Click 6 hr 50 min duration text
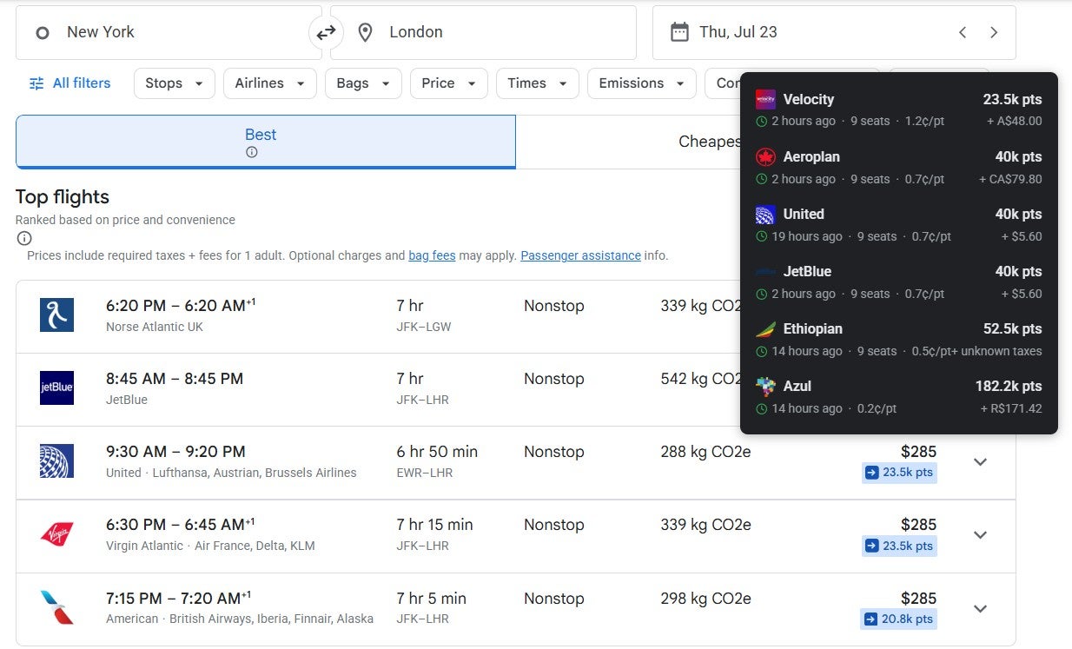 (x=437, y=452)
